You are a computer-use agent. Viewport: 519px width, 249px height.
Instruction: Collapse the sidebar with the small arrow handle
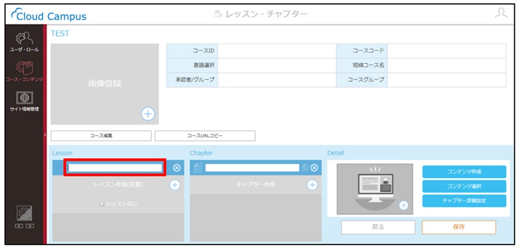tap(45, 135)
